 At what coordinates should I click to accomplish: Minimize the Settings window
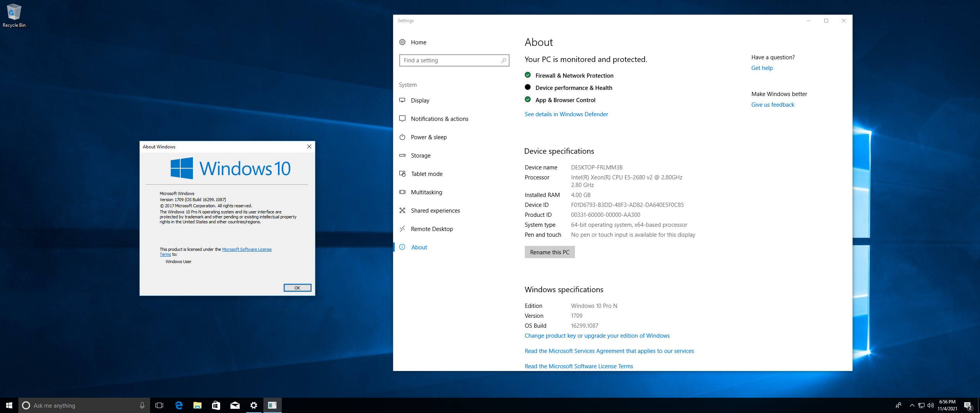tap(808, 21)
